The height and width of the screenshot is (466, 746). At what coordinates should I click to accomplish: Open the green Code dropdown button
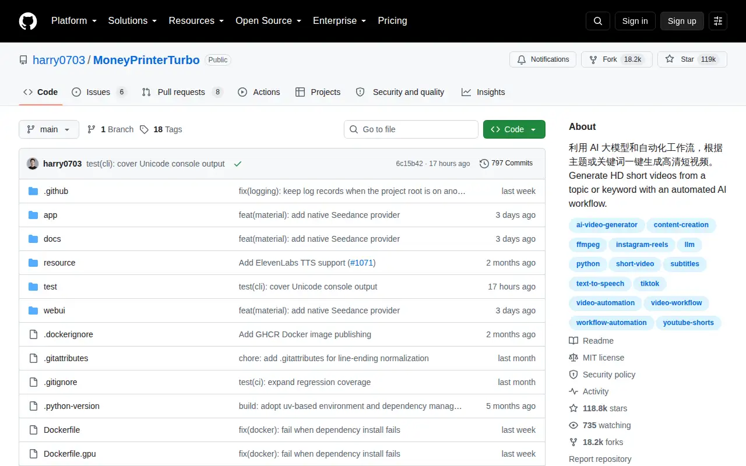(514, 129)
